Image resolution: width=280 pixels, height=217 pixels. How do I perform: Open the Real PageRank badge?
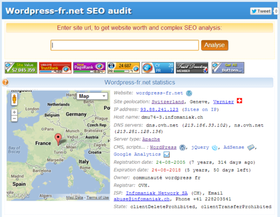tap(90, 68)
